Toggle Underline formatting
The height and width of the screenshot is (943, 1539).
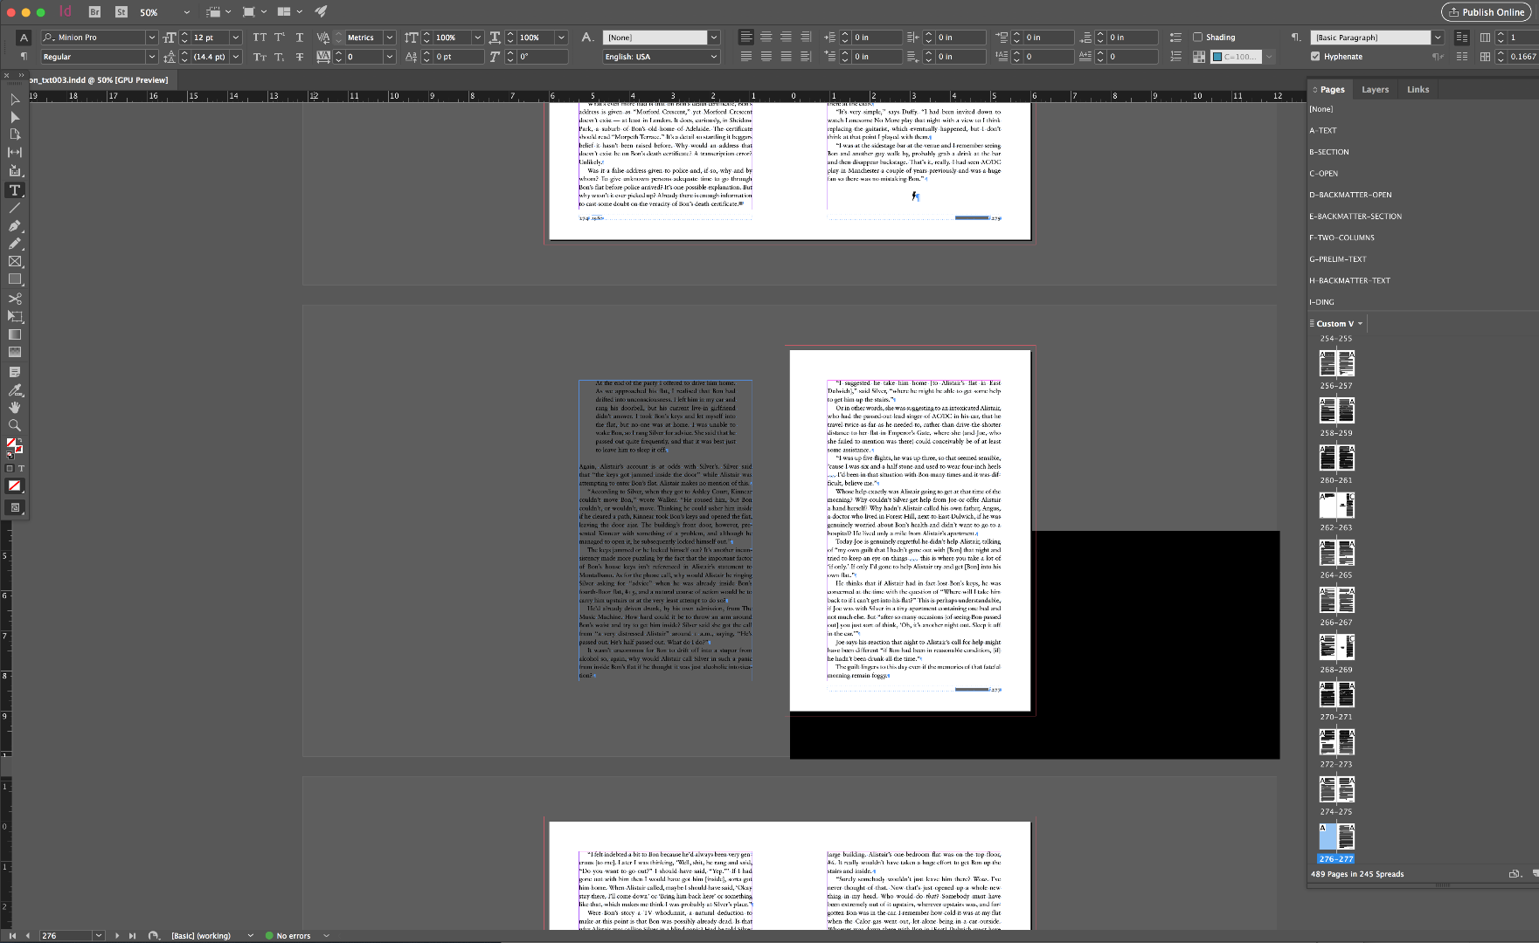[x=300, y=38]
